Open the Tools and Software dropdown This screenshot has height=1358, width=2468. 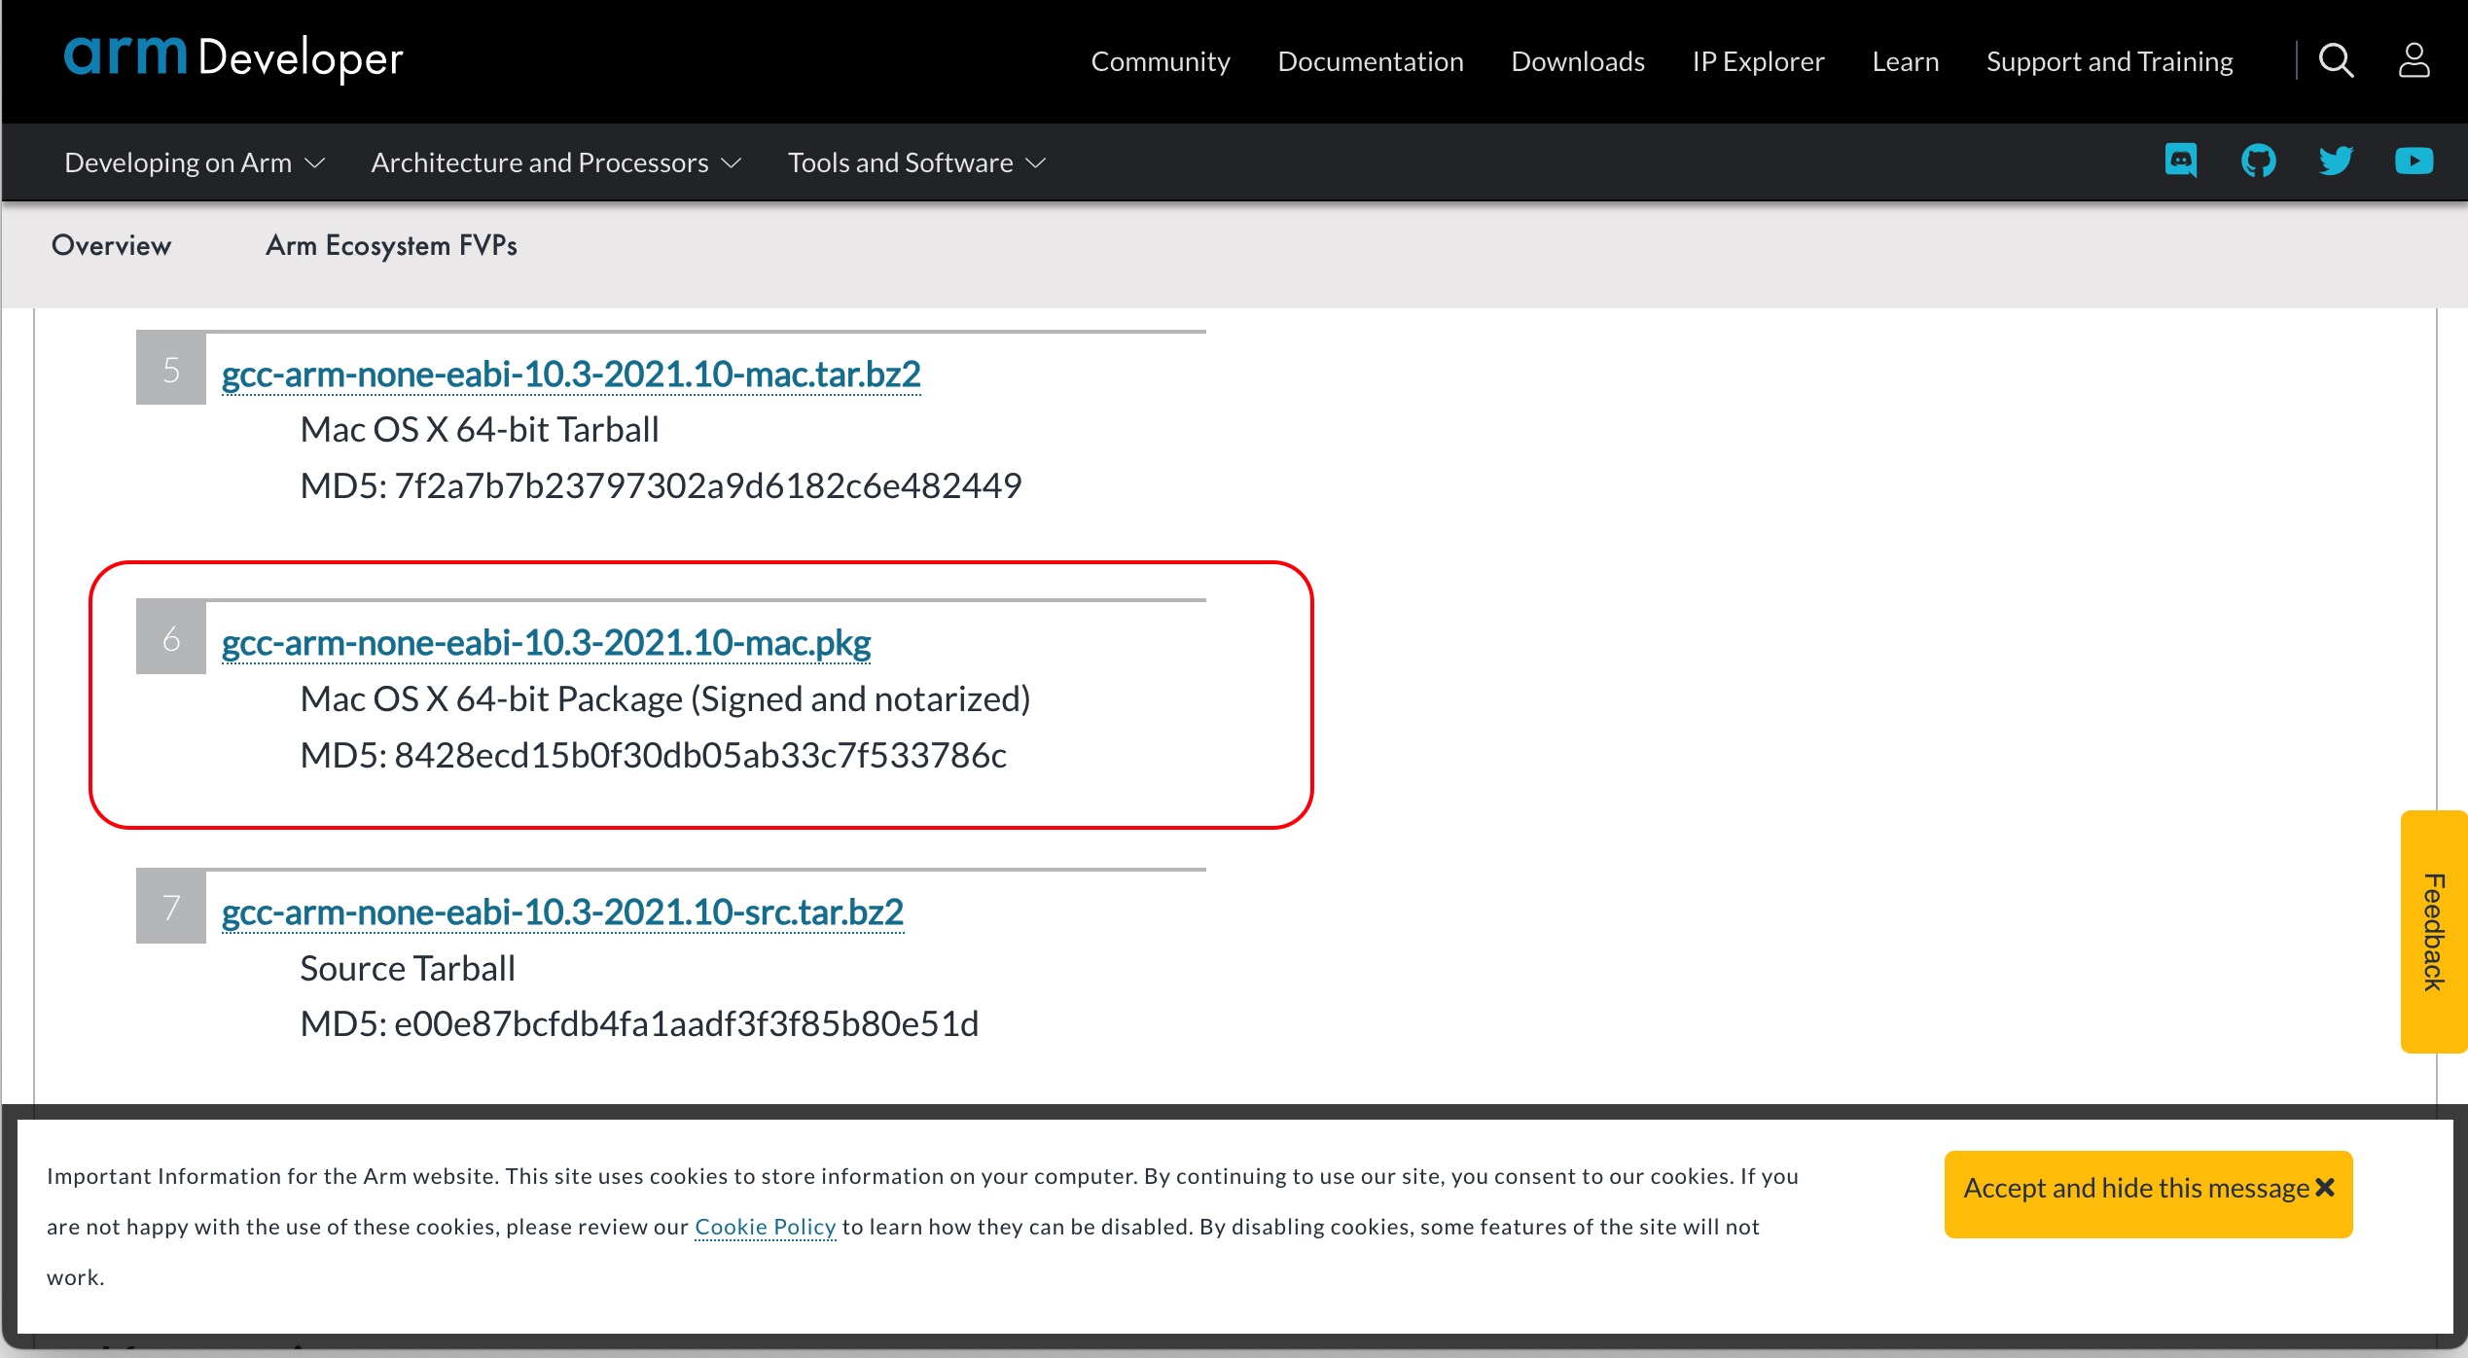tap(915, 162)
